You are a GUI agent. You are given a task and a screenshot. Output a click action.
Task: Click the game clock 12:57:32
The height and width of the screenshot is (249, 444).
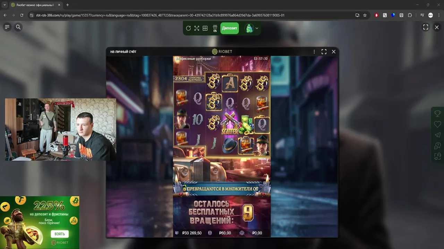point(261,58)
